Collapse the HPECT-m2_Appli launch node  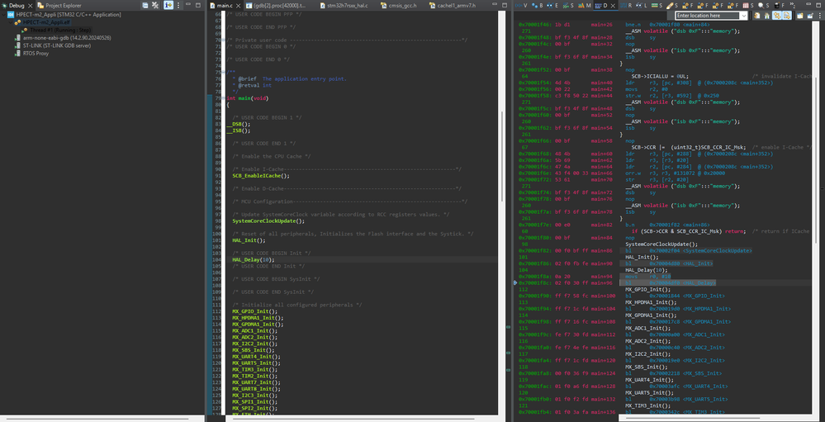point(3,15)
